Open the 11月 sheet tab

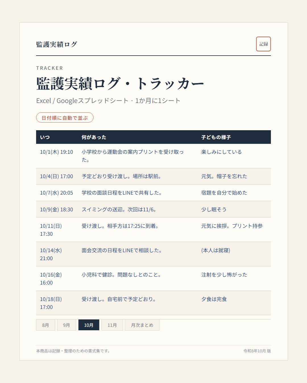click(x=112, y=325)
